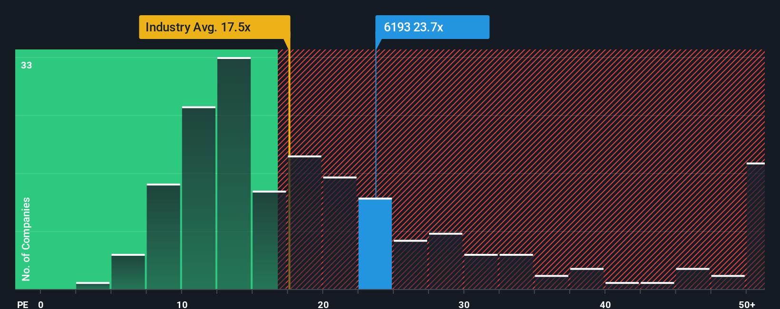
Task: Click the No. of Companies axis title
Action: [x=26, y=239]
